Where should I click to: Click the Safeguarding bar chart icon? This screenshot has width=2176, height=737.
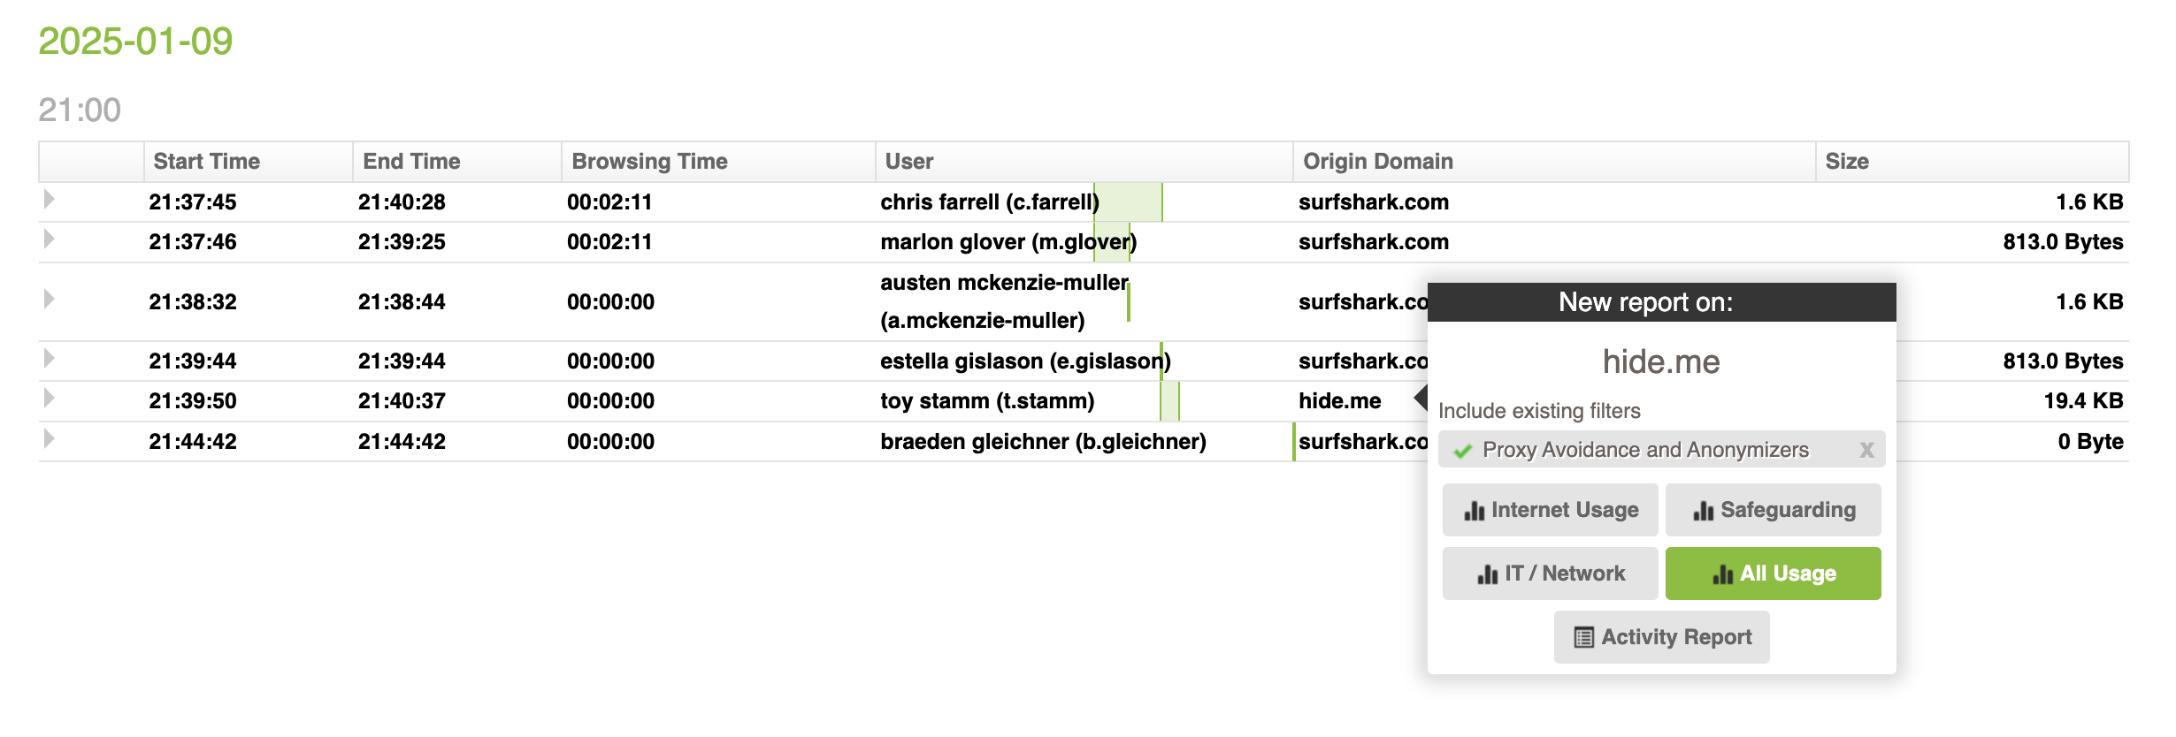[x=1703, y=511]
